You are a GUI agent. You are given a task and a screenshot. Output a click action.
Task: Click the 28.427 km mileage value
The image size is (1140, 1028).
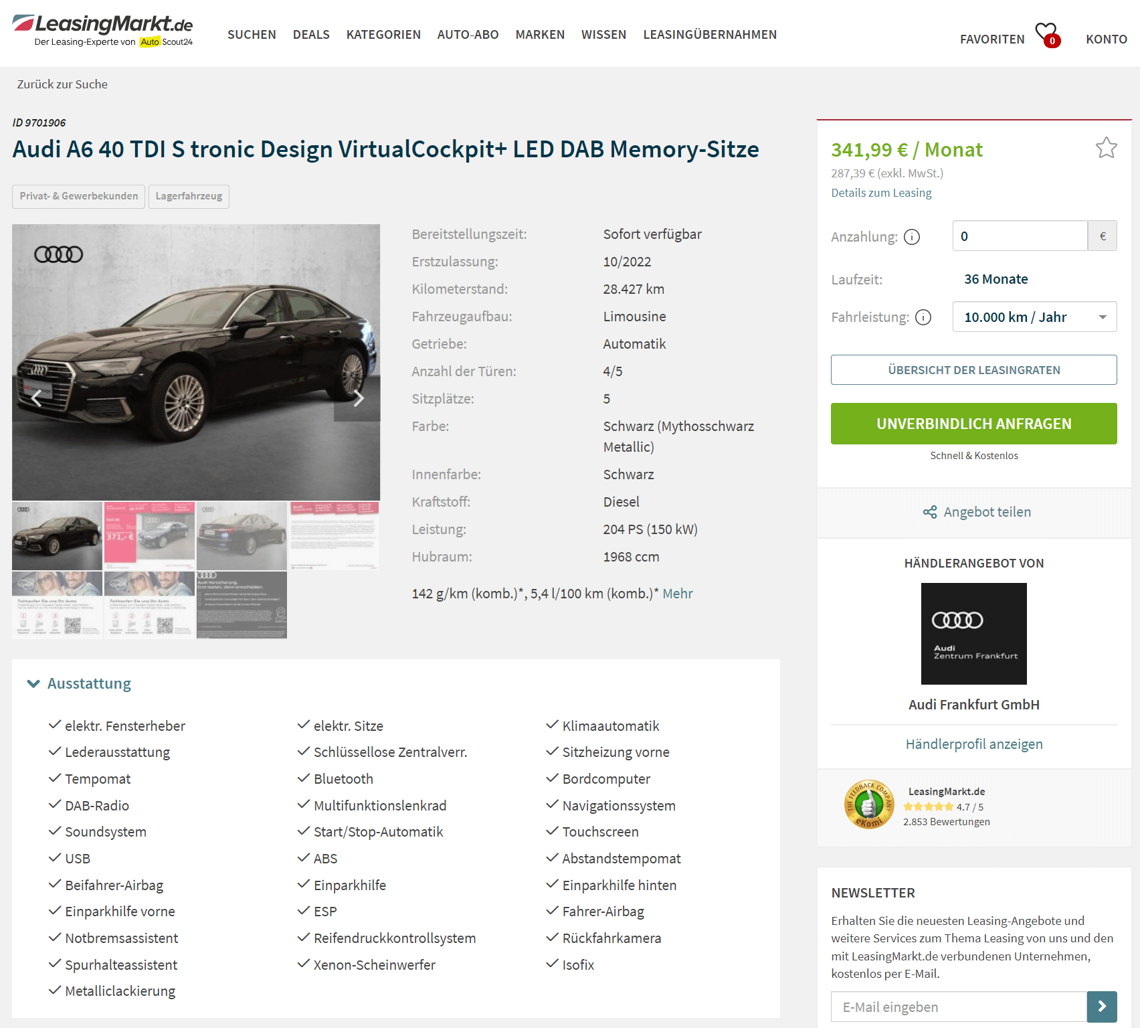coord(634,289)
